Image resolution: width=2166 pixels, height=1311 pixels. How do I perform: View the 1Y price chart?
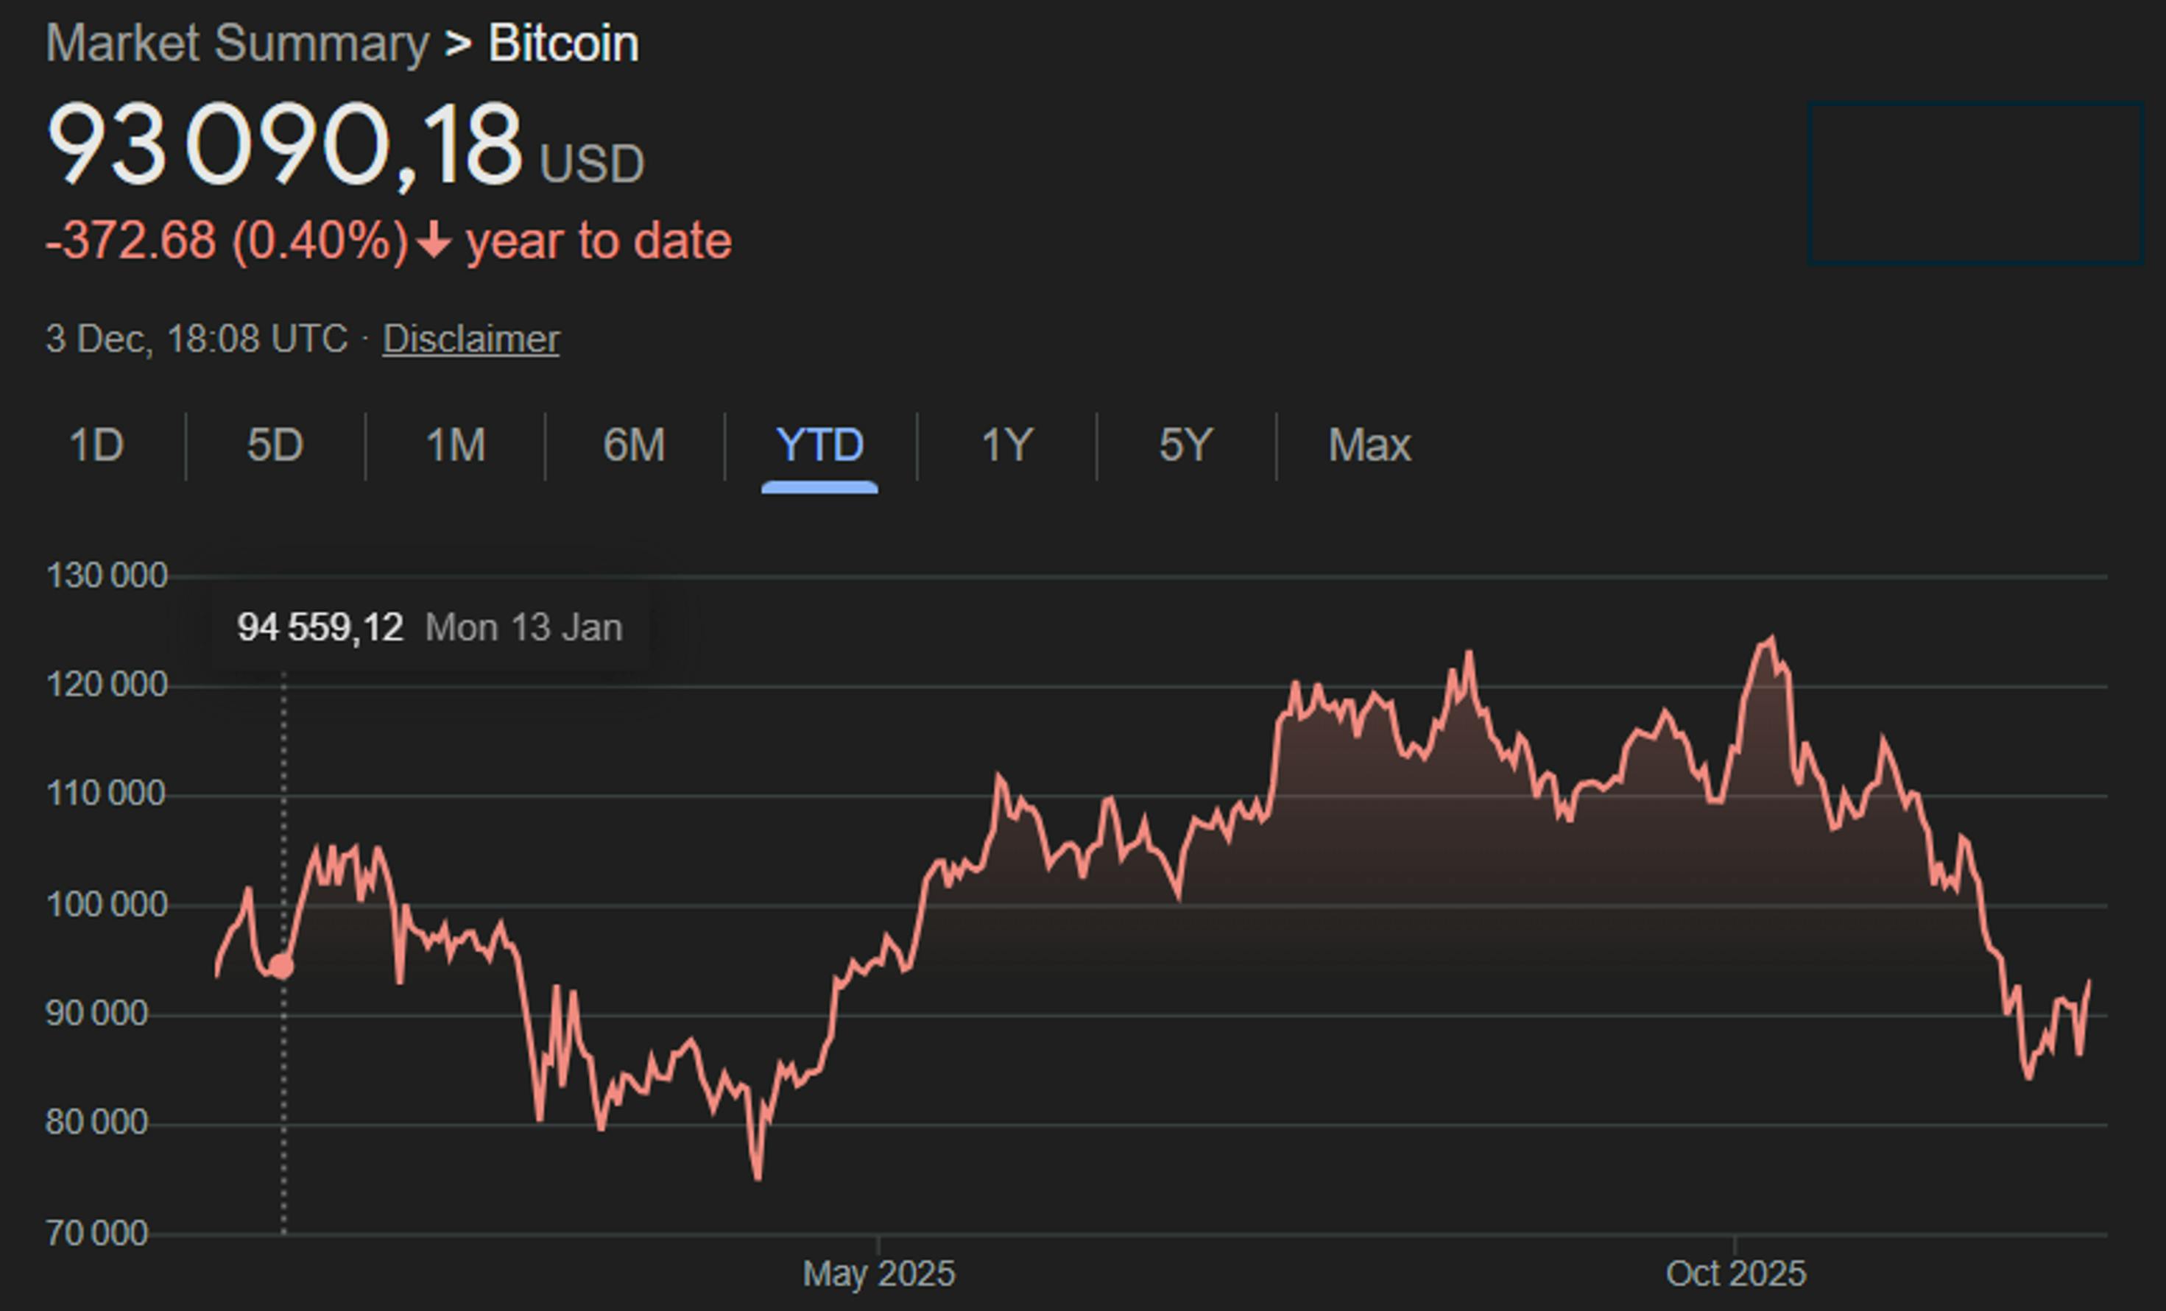click(x=1007, y=445)
